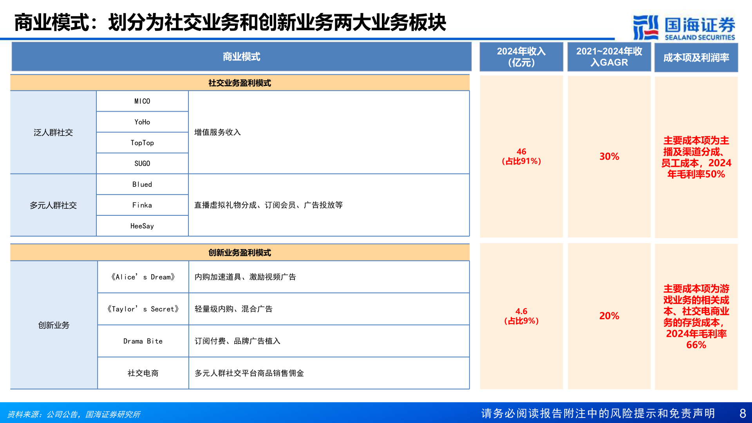Select the MICO app cell
Image resolution: width=752 pixels, height=423 pixels.
(142, 101)
